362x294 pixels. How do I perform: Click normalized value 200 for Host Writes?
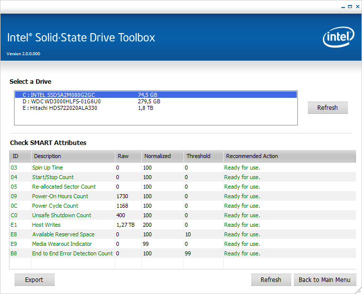coord(147,225)
